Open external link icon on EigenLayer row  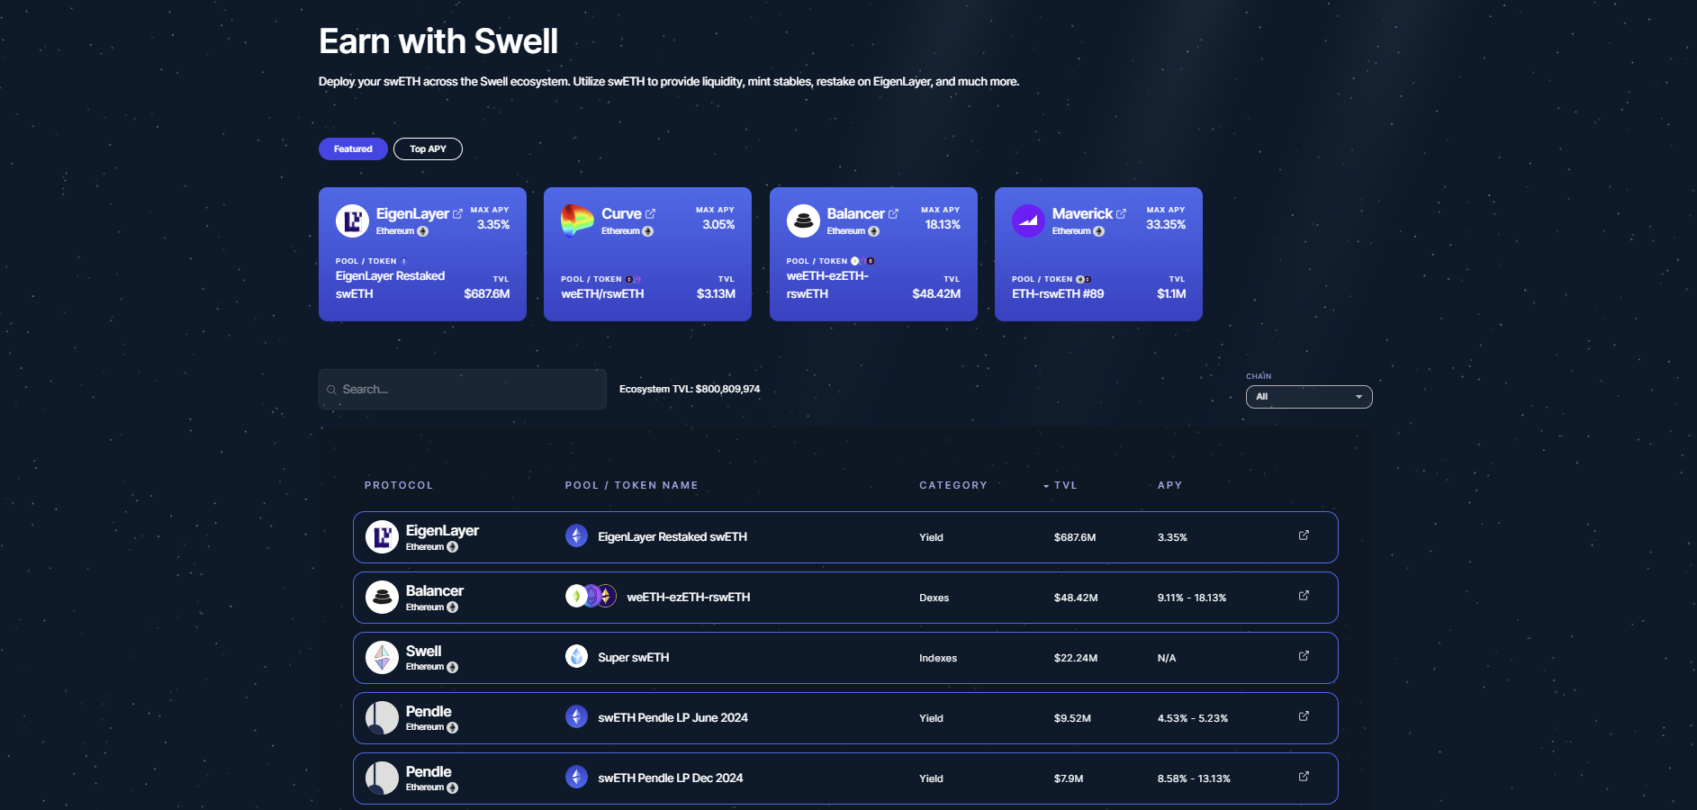pyautogui.click(x=1303, y=535)
